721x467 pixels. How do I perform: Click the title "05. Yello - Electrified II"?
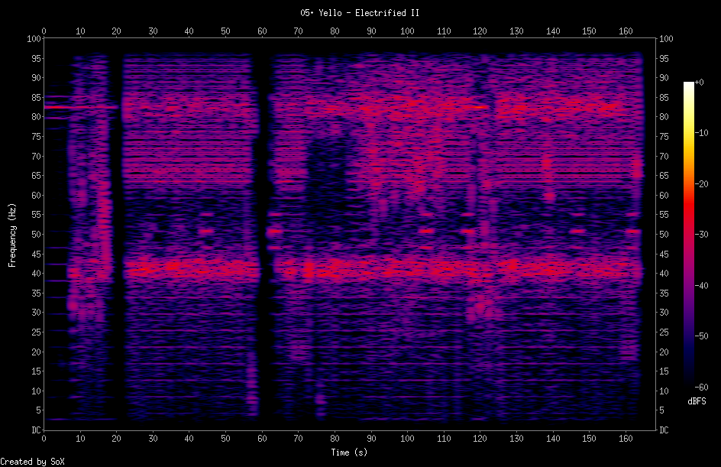360,13
